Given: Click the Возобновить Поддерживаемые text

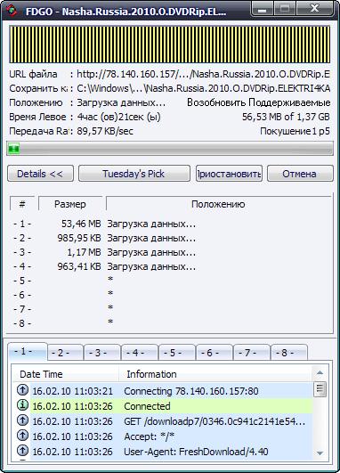Looking at the screenshot, I should tap(259, 102).
